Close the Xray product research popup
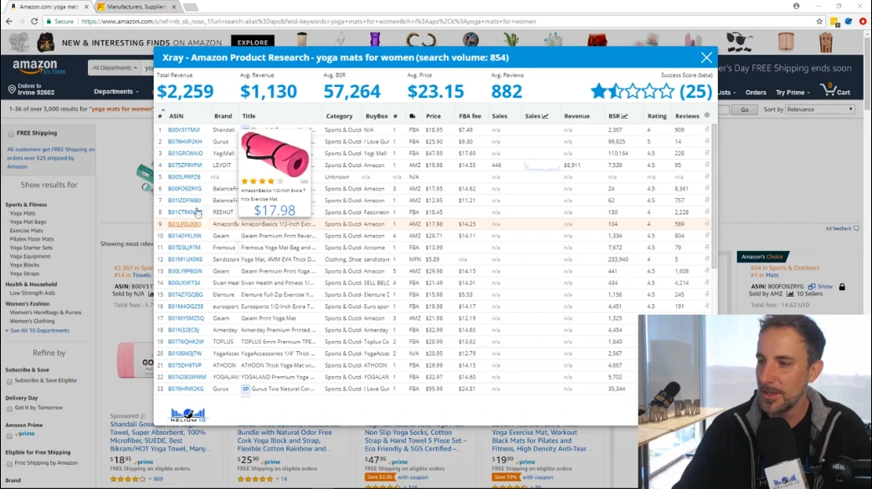 [706, 58]
